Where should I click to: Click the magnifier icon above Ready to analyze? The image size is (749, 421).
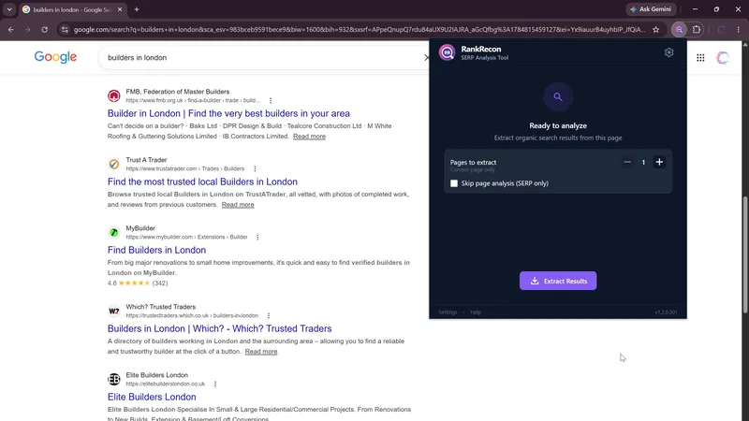click(x=558, y=97)
